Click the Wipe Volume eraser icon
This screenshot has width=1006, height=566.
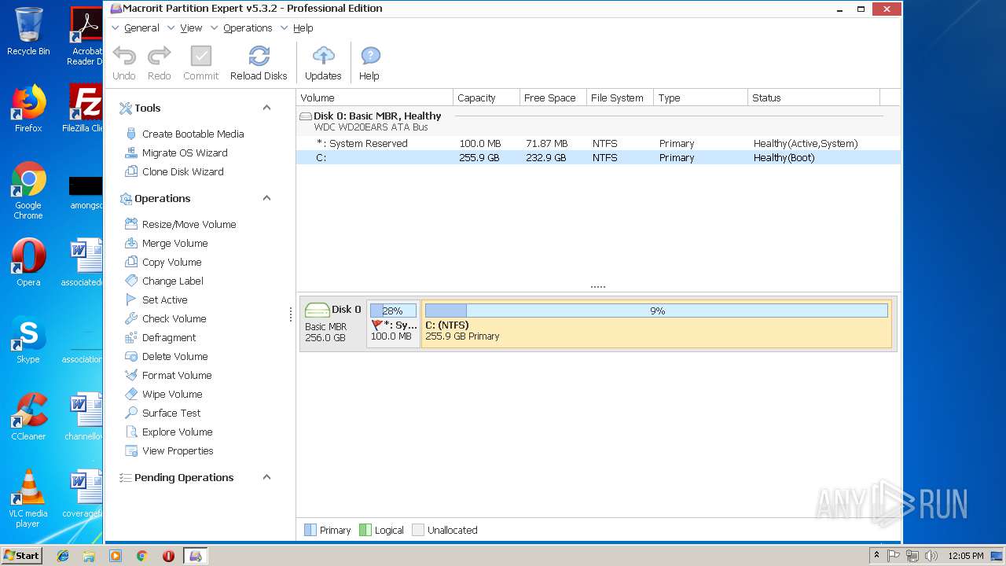tap(131, 394)
